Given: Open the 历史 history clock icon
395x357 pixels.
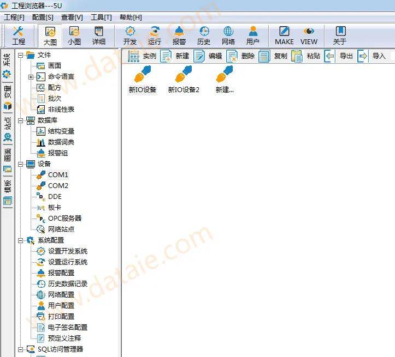Looking at the screenshot, I should tap(204, 35).
